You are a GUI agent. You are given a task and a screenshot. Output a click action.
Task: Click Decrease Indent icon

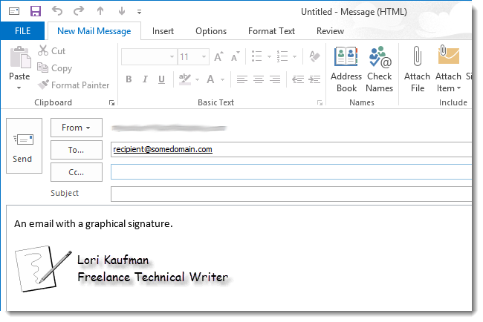298,79
